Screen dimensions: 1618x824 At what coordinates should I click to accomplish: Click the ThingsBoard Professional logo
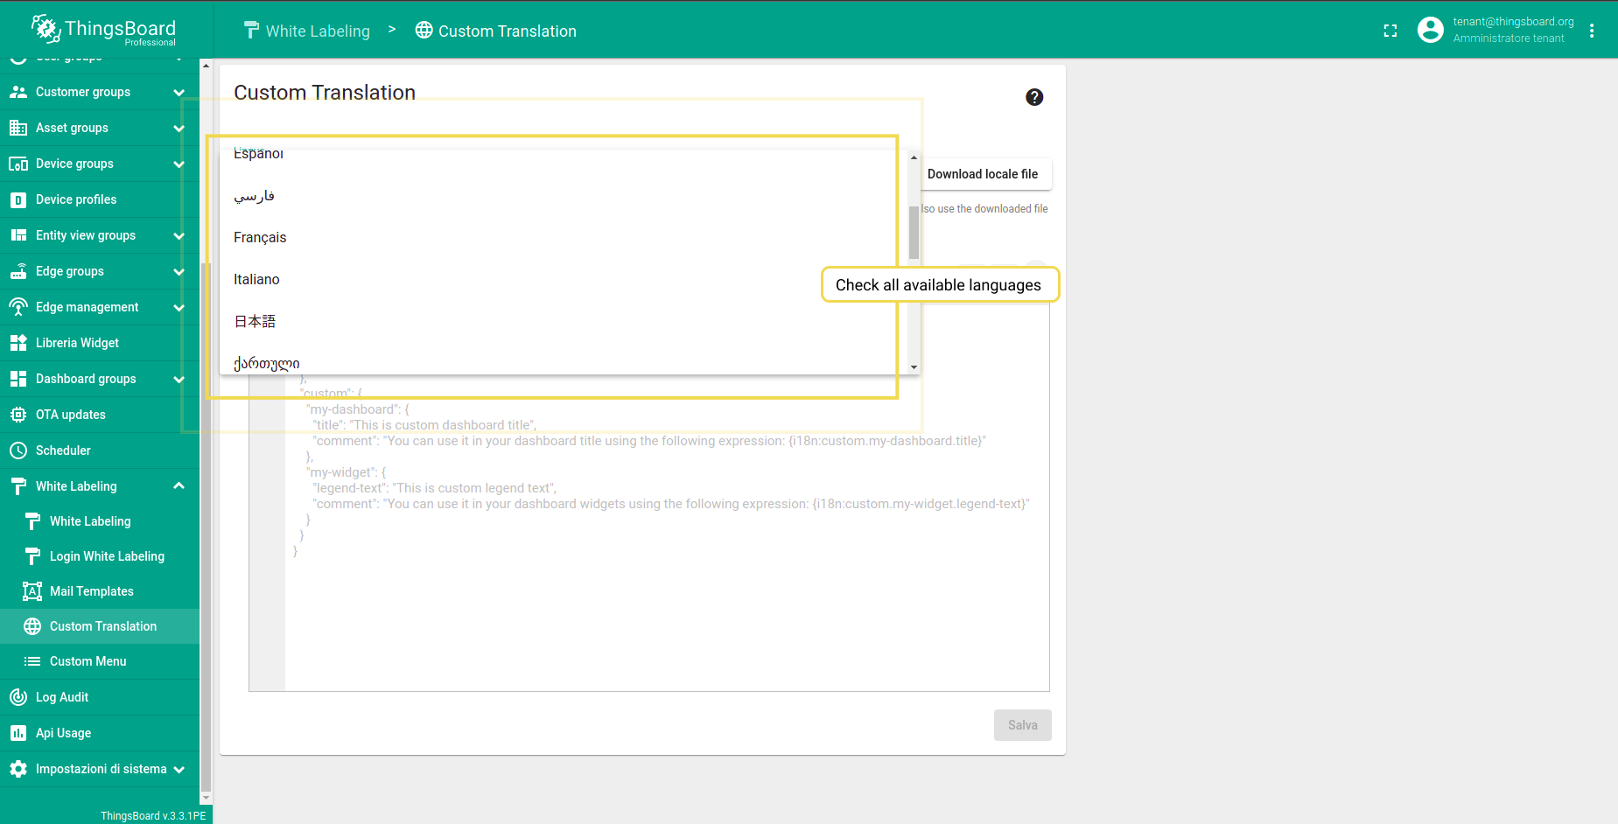[103, 30]
